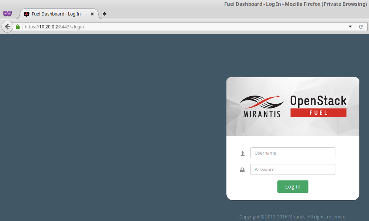Click the Fuel Dashboard tab favicon
Screen dimensions: 369x221
point(27,14)
